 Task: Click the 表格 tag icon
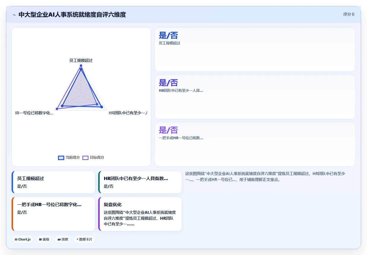pos(40,239)
